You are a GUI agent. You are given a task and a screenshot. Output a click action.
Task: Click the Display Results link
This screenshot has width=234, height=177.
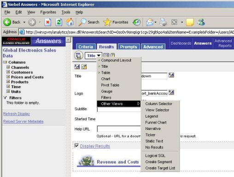(x=95, y=146)
